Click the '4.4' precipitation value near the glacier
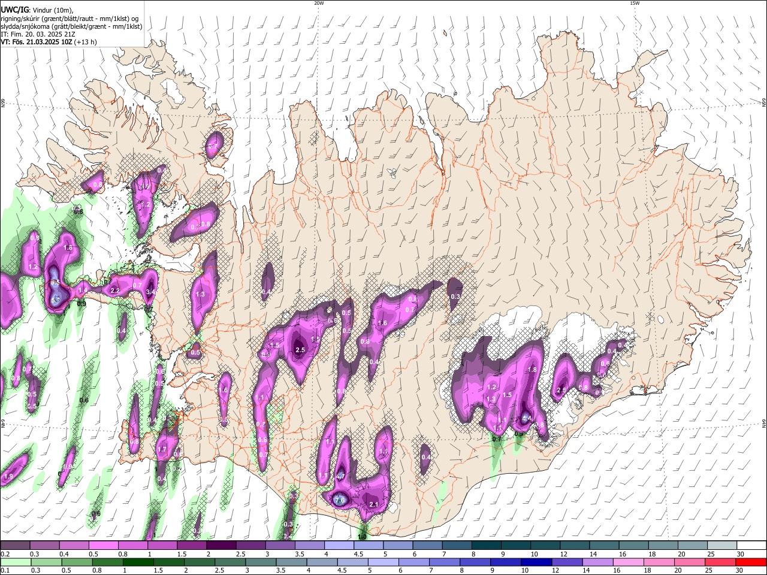The width and height of the screenshot is (767, 575). pos(527,419)
